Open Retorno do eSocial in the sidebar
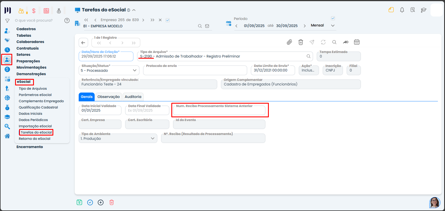This screenshot has height=211, width=445. click(x=34, y=139)
